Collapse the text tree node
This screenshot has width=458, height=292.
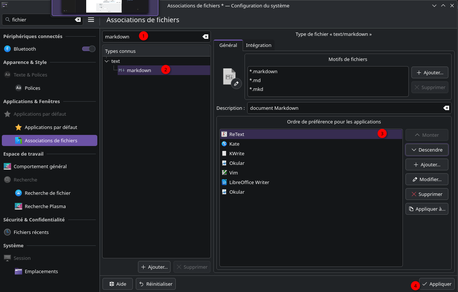pyautogui.click(x=107, y=61)
